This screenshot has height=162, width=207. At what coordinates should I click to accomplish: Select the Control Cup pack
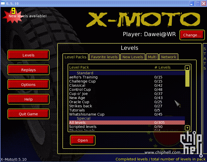(127, 90)
